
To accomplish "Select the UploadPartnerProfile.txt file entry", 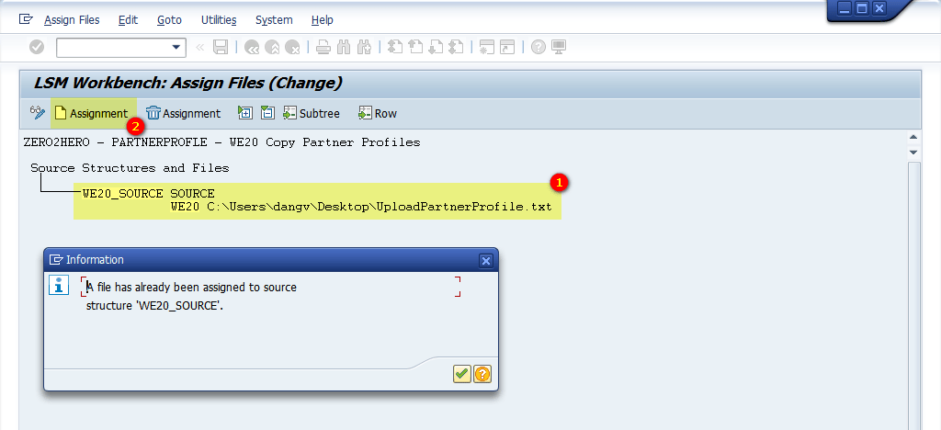I will pyautogui.click(x=360, y=207).
